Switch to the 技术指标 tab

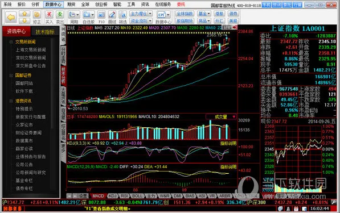click(x=45, y=32)
